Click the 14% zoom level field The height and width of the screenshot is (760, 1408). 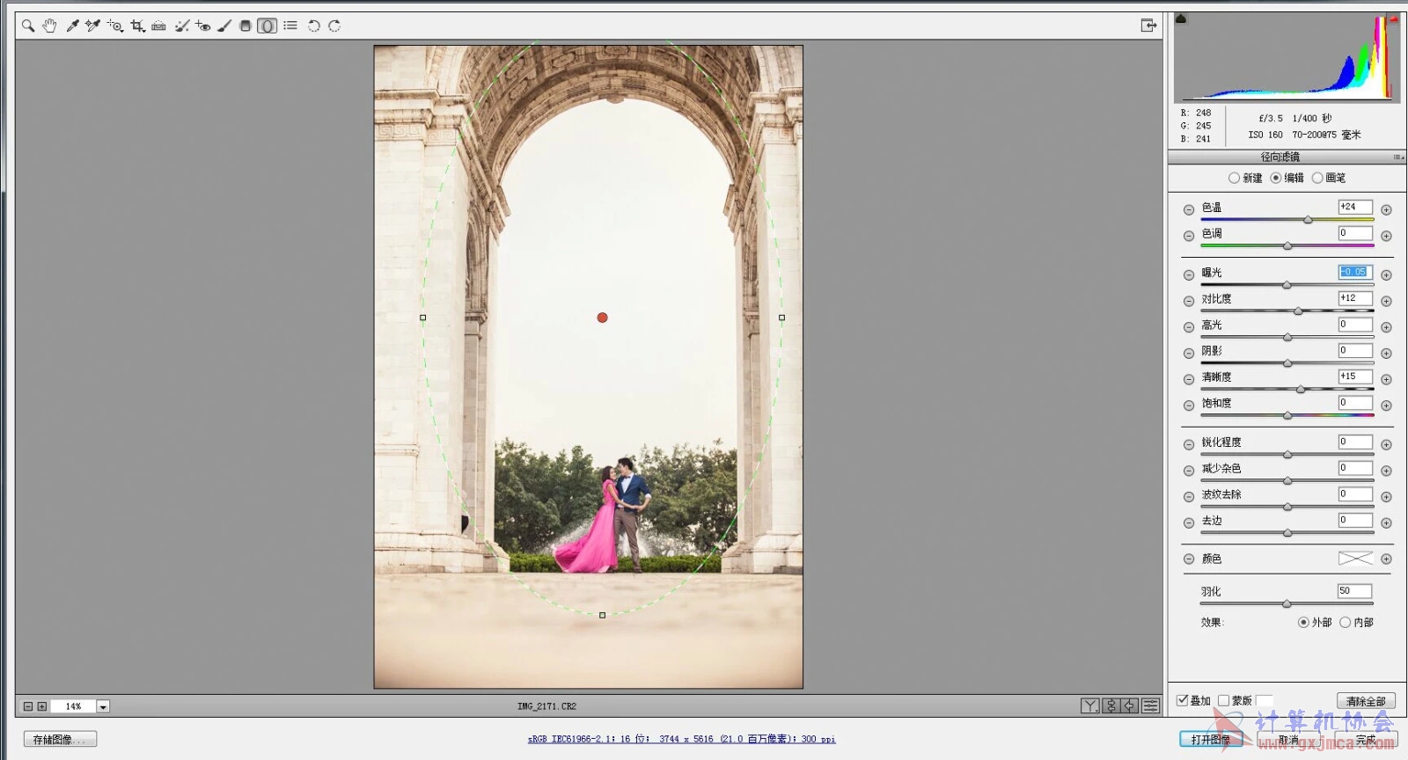[x=73, y=706]
